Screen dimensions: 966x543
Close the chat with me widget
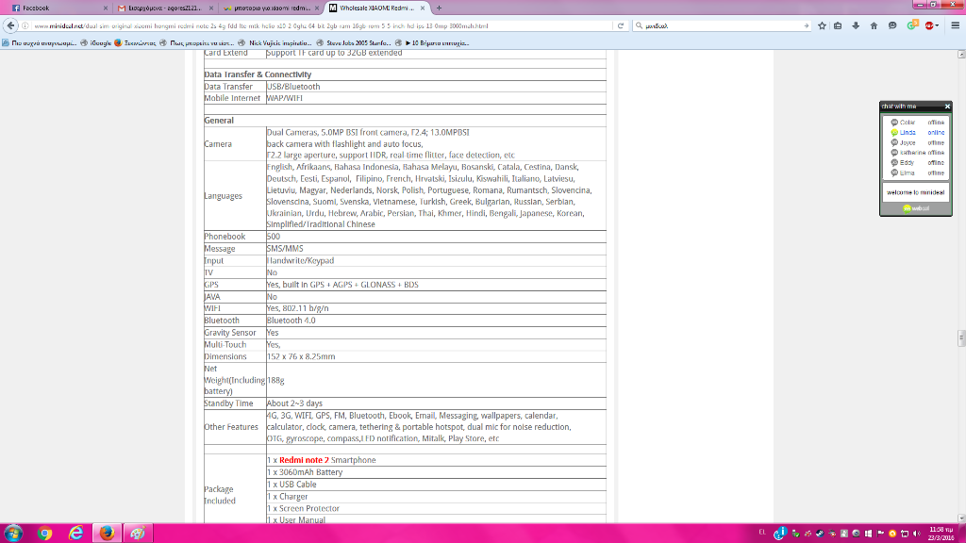click(947, 107)
